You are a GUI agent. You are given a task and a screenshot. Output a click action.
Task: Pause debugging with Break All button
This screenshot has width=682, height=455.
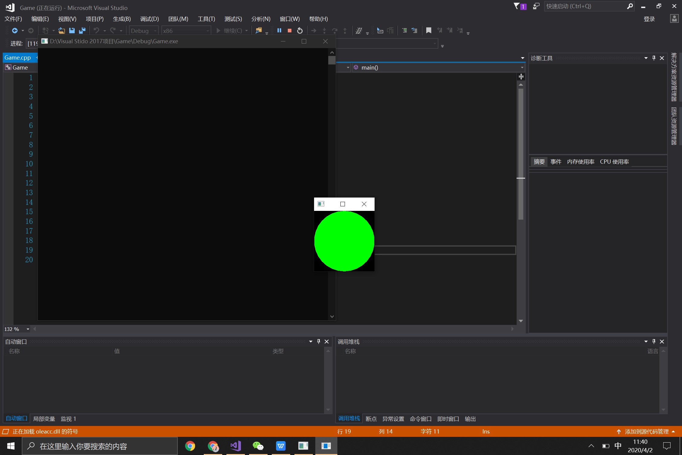(279, 31)
